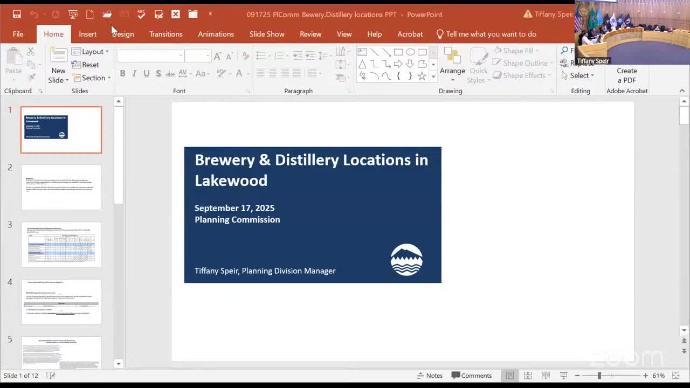
Task: Click the zoom slider handle
Action: [599, 376]
